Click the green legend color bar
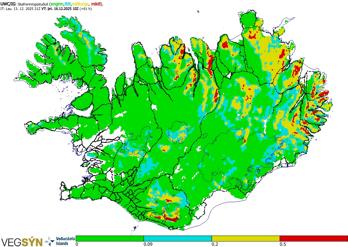The height and width of the screenshot is (247, 348). coord(110,239)
